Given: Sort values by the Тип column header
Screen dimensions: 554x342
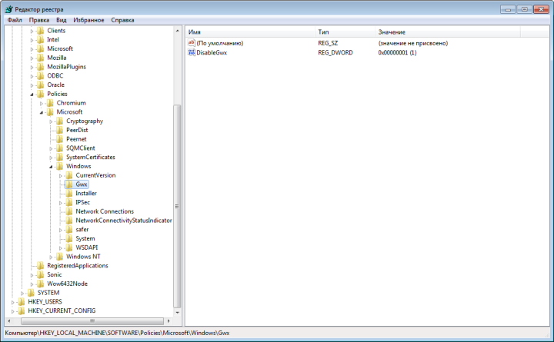Looking at the screenshot, I should [x=345, y=32].
